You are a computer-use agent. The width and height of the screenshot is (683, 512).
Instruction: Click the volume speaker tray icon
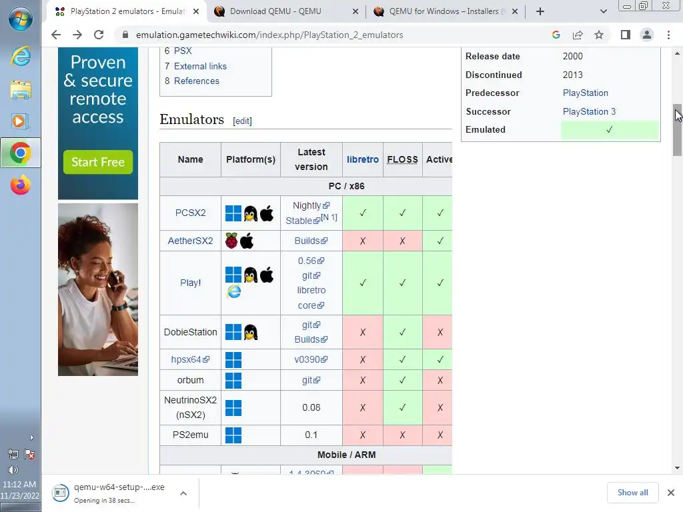13,470
